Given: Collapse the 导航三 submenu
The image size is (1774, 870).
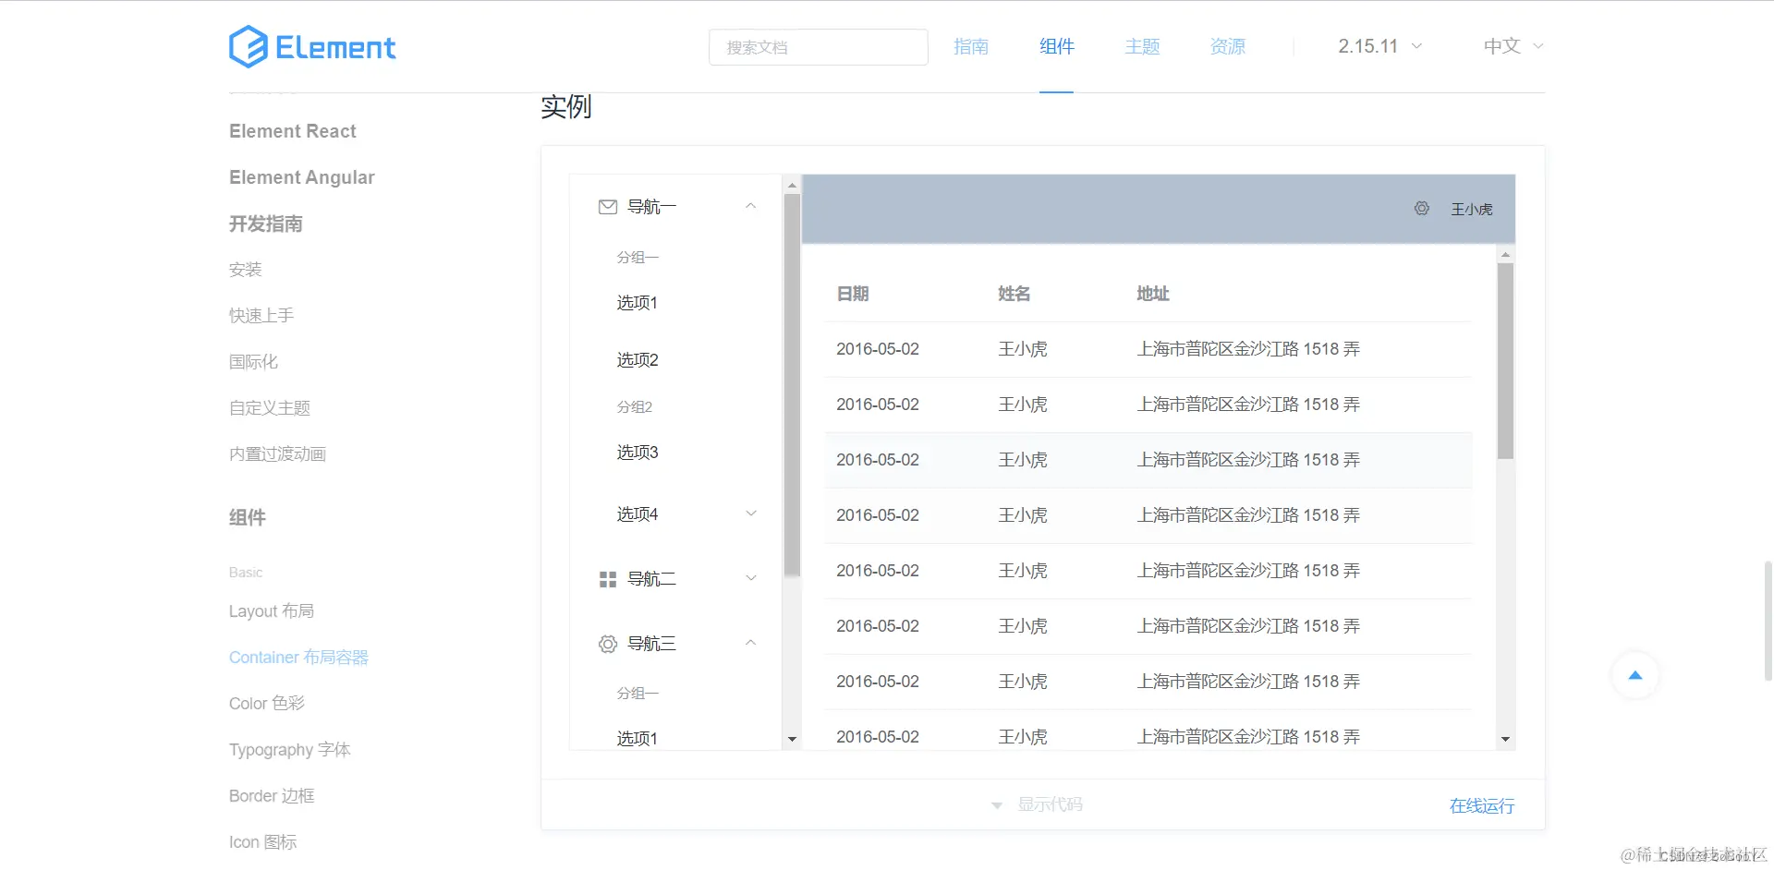Looking at the screenshot, I should tap(751, 644).
